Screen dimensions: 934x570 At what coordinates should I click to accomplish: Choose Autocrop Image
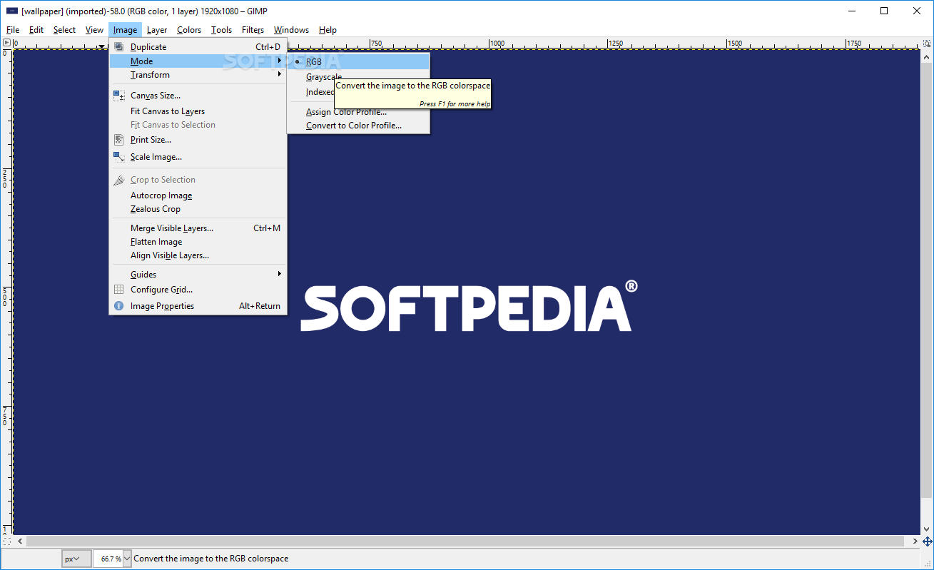[x=198, y=195]
